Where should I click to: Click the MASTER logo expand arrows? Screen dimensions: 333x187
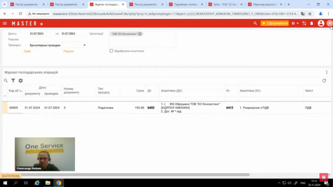[x=42, y=24]
